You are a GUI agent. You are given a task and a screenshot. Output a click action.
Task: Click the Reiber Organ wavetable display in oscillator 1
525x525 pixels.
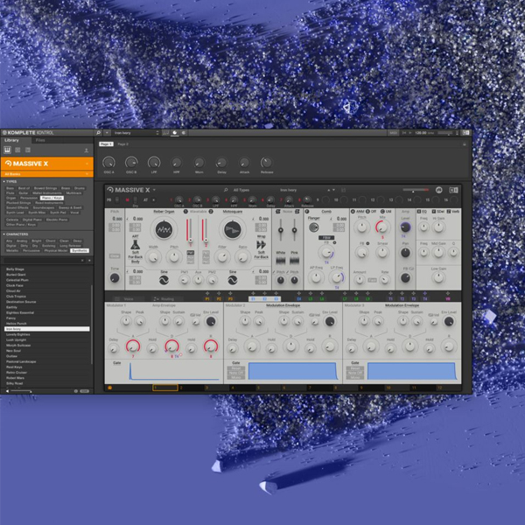click(x=164, y=229)
